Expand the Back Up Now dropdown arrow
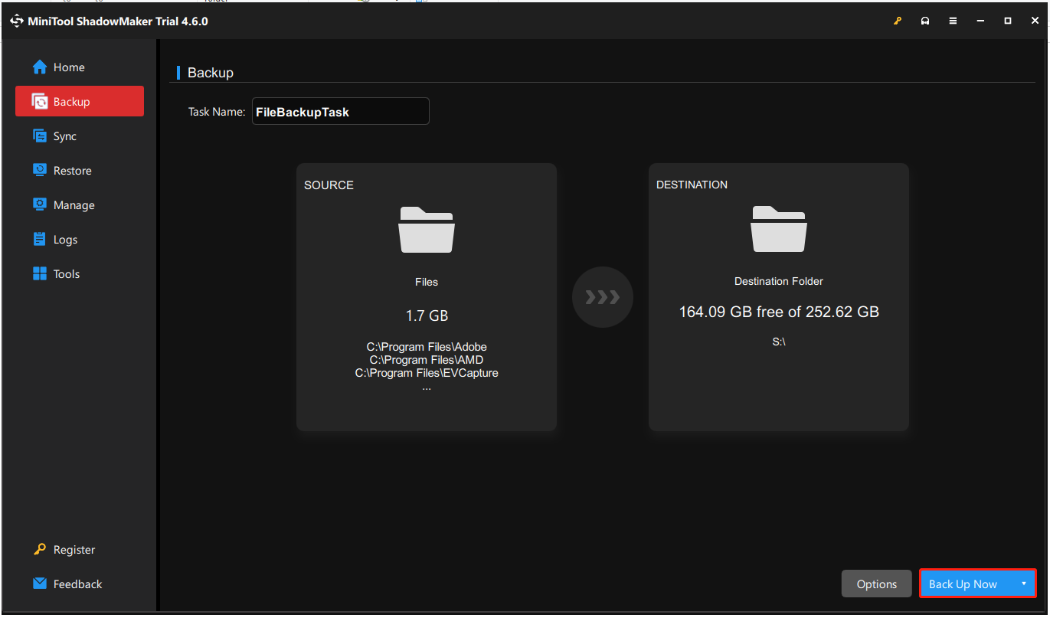This screenshot has width=1050, height=618. coord(1024,584)
